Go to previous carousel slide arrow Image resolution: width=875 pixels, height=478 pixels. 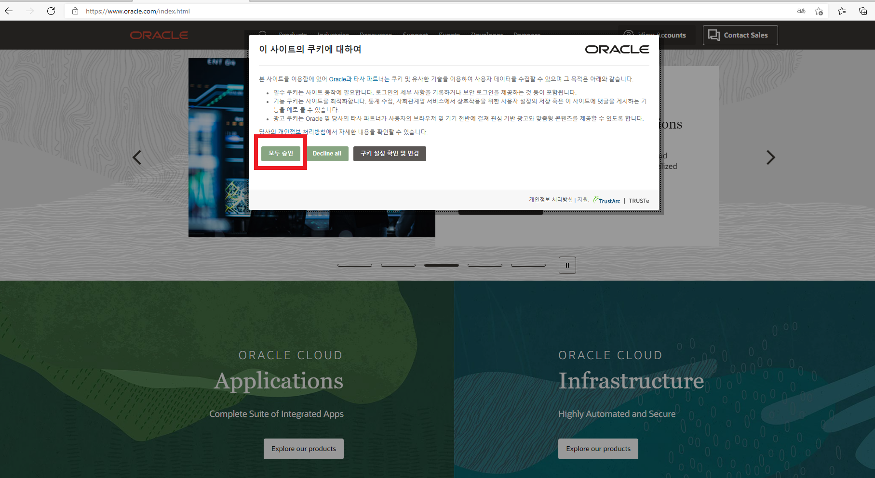tap(137, 157)
